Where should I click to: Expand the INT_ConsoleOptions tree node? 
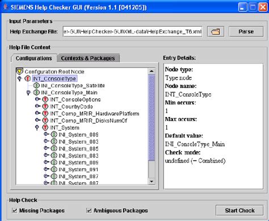tap(37, 99)
